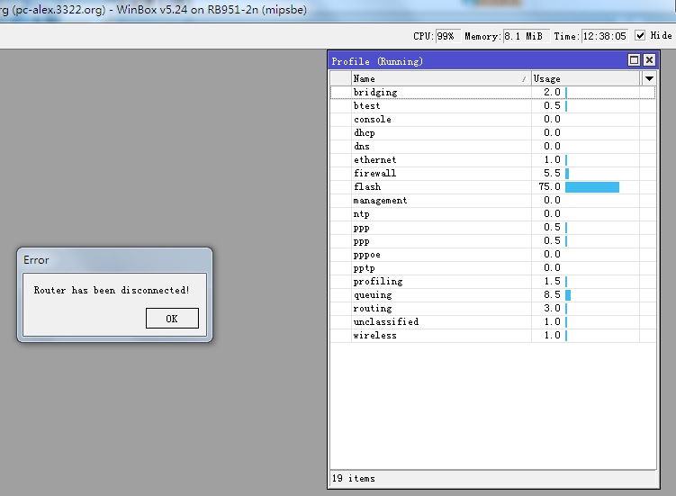Click the 3.0 usage value for routing

point(552,308)
